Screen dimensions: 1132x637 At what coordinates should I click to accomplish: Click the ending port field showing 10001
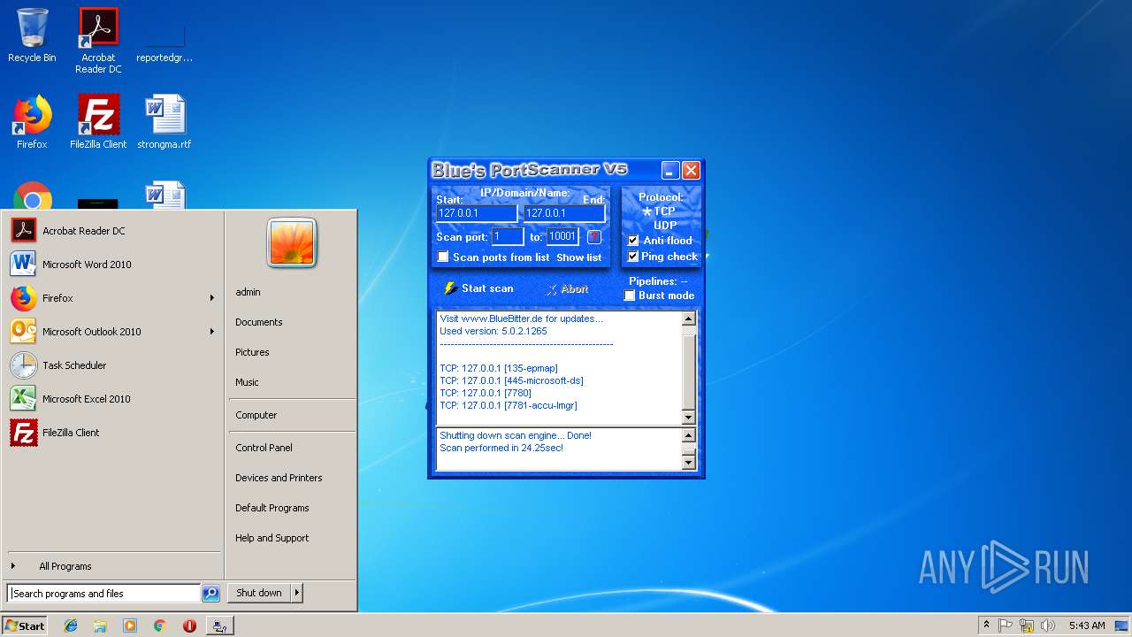(x=562, y=236)
